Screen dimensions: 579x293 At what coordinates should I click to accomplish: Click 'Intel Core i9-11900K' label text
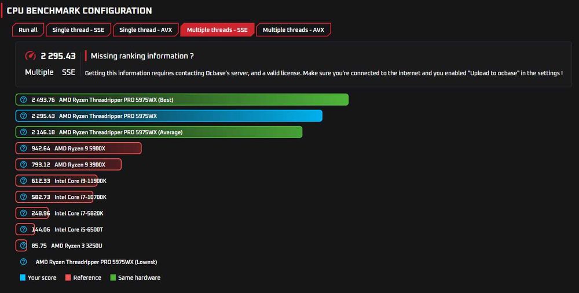80,180
